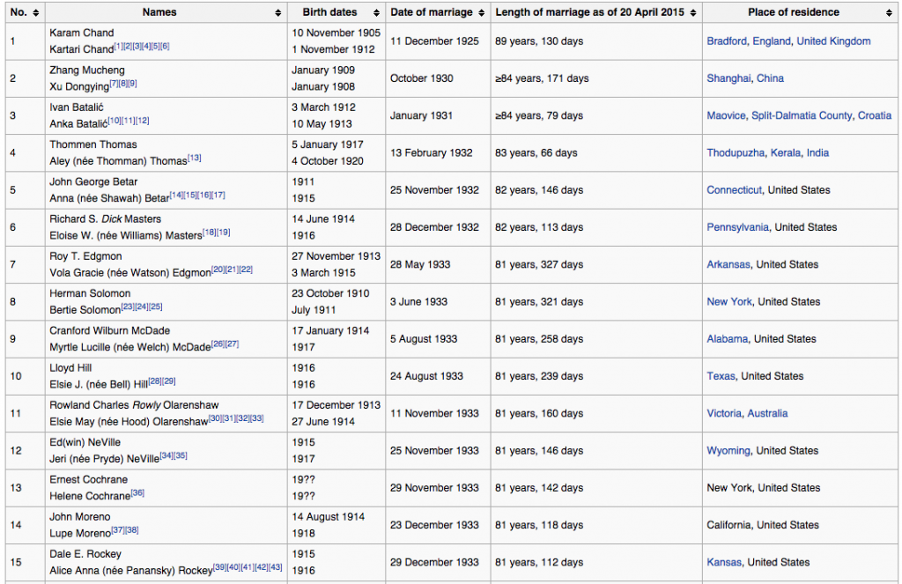Open the England link
This screenshot has height=584, width=902.
click(772, 41)
